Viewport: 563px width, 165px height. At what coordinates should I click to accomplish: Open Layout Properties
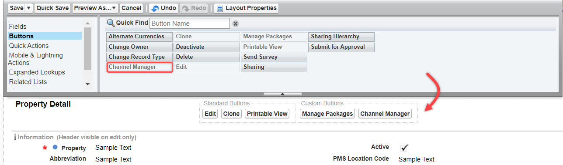click(x=247, y=8)
